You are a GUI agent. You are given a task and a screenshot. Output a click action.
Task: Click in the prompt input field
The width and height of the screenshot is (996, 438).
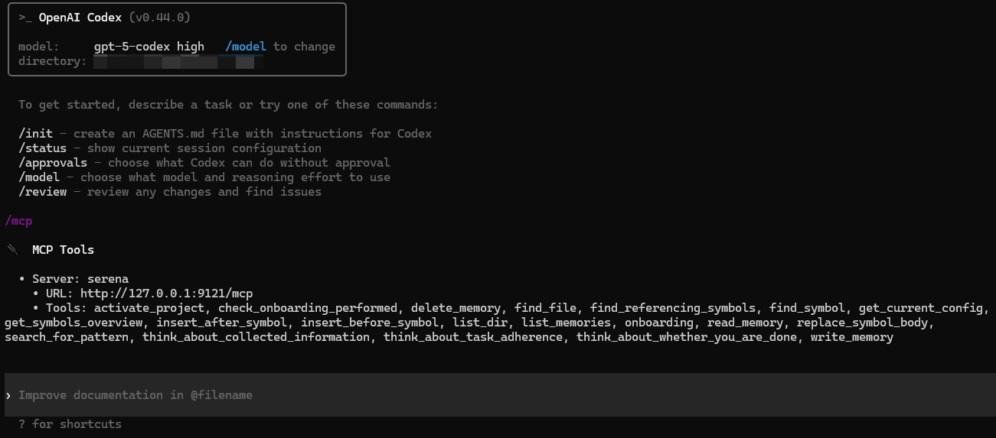[459, 395]
